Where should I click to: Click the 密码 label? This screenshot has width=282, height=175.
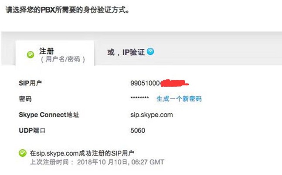25,99
